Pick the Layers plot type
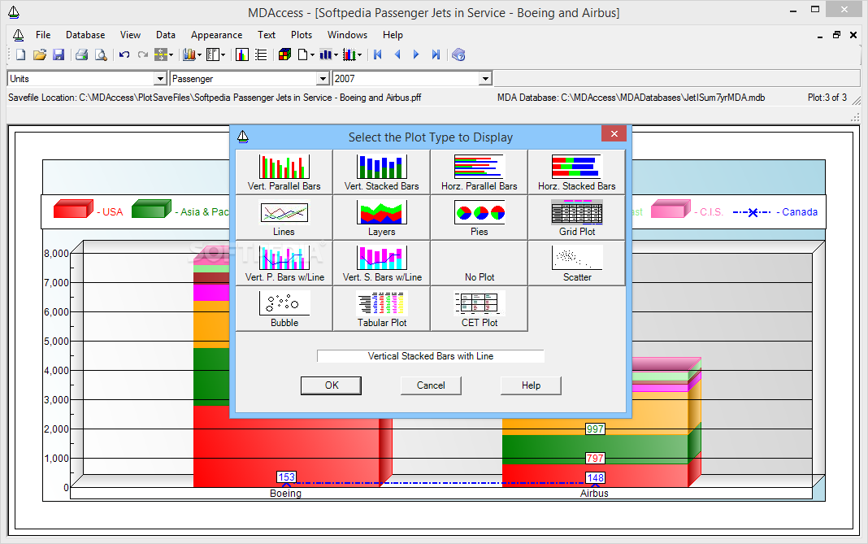 [381, 217]
